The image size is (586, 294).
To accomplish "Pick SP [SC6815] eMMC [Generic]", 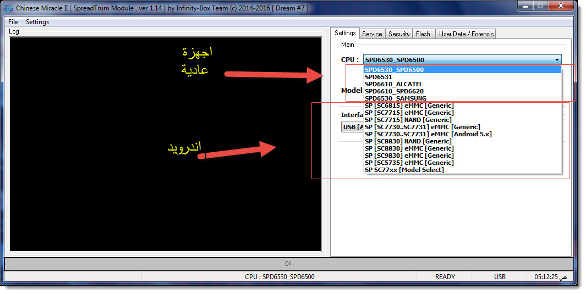I will (x=462, y=106).
